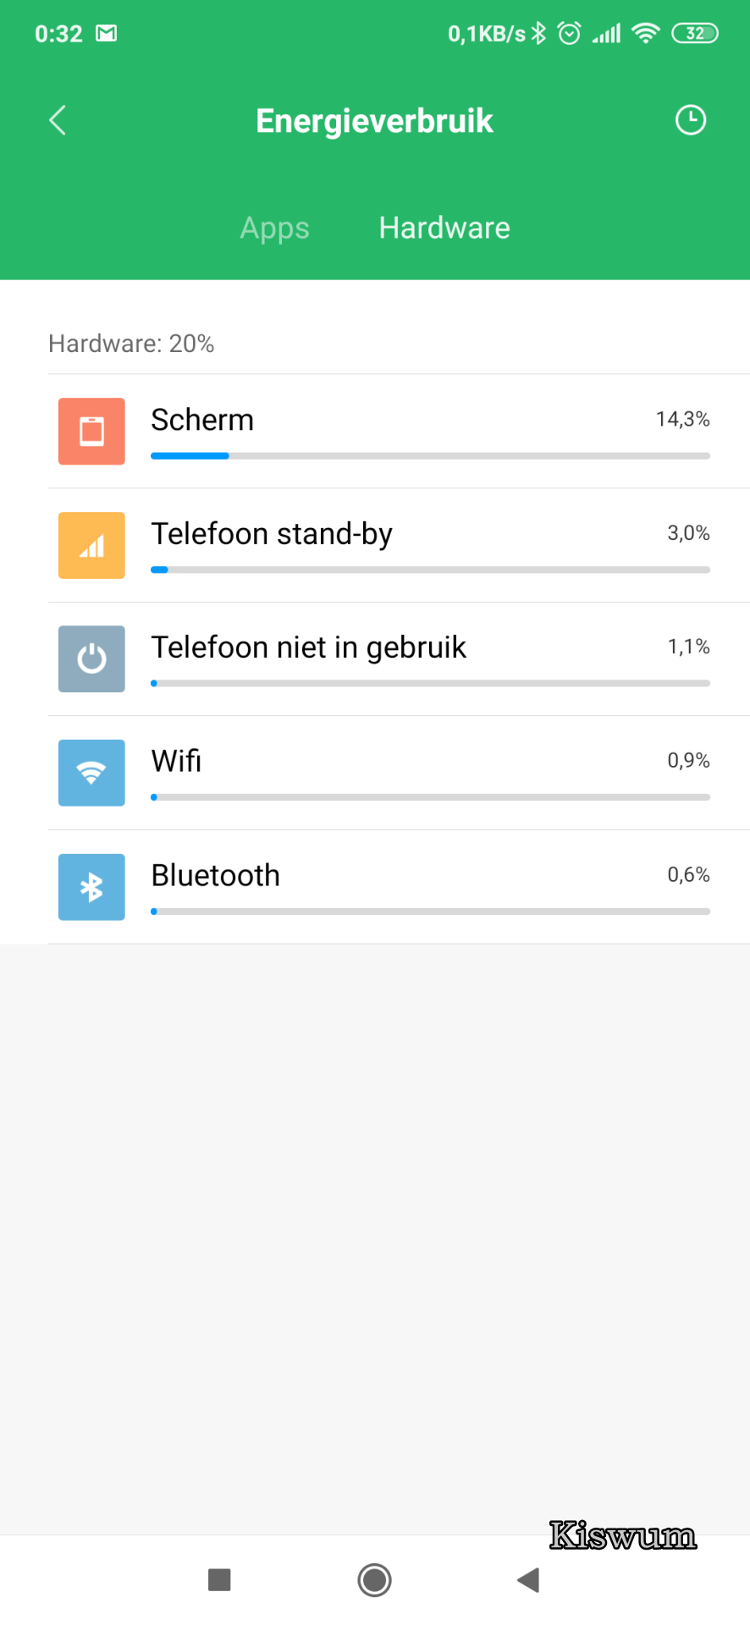The height and width of the screenshot is (1625, 750).
Task: Open recent apps with square button
Action: (219, 1579)
